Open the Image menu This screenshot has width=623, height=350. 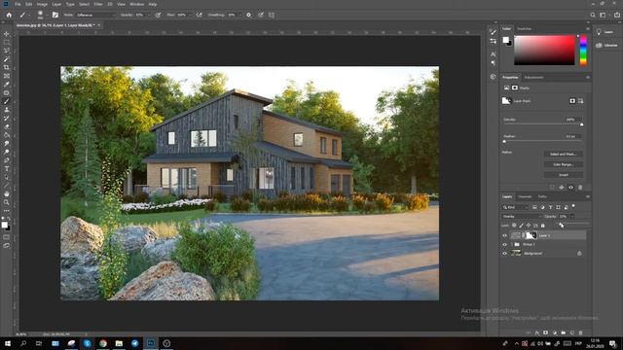click(x=42, y=4)
